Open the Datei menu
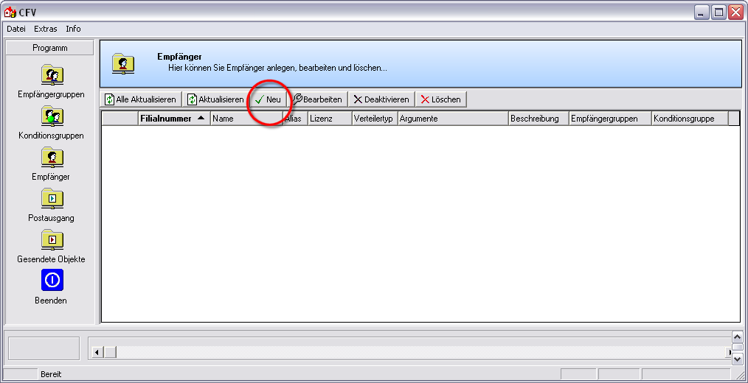 coord(16,29)
